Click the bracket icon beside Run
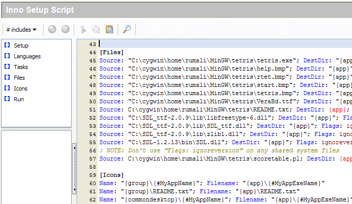This screenshot has width=352, height=204. [x=7, y=99]
